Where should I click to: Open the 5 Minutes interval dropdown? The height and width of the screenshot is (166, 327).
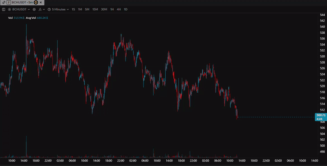(58, 9)
